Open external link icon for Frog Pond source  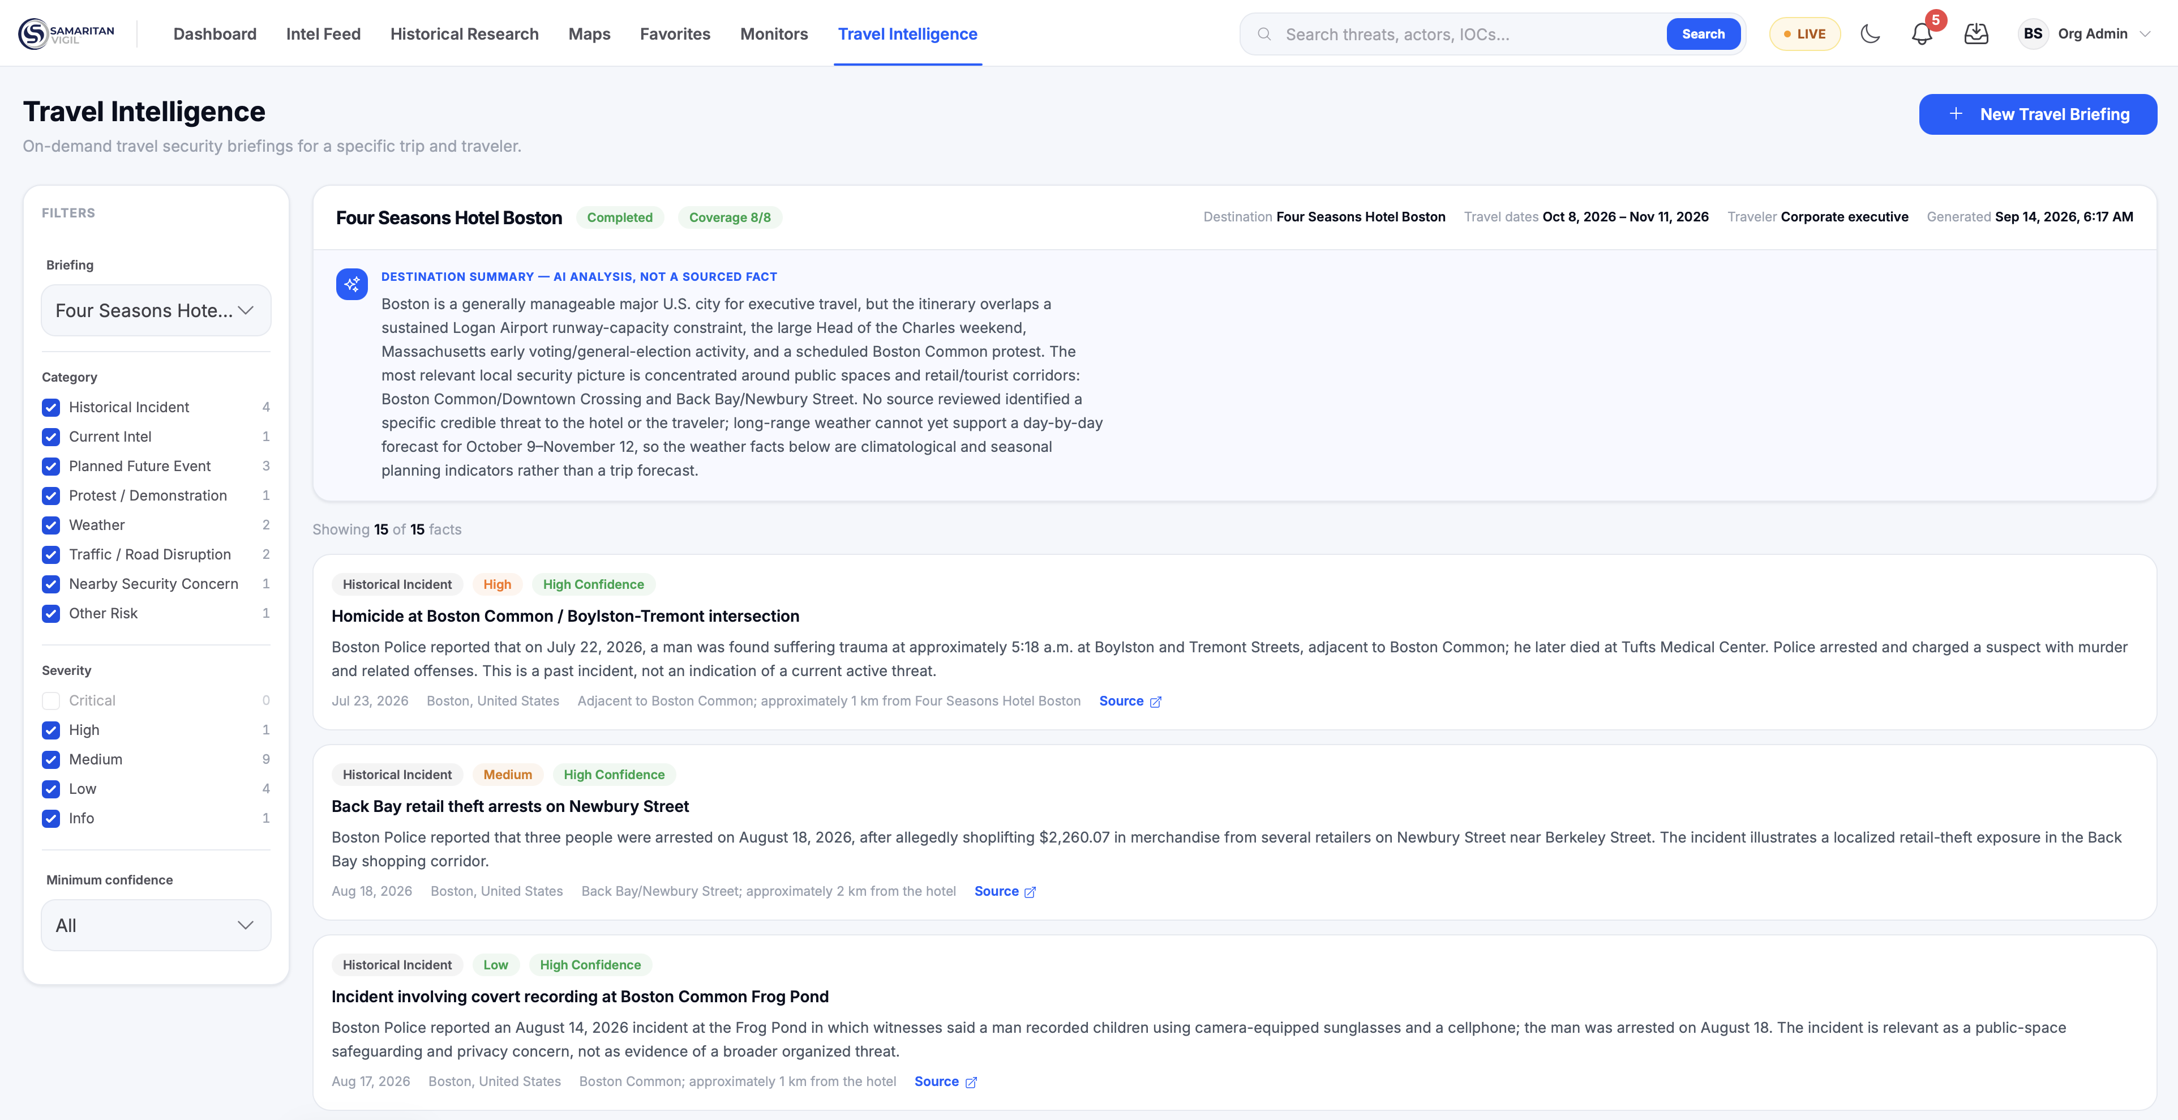(x=971, y=1082)
